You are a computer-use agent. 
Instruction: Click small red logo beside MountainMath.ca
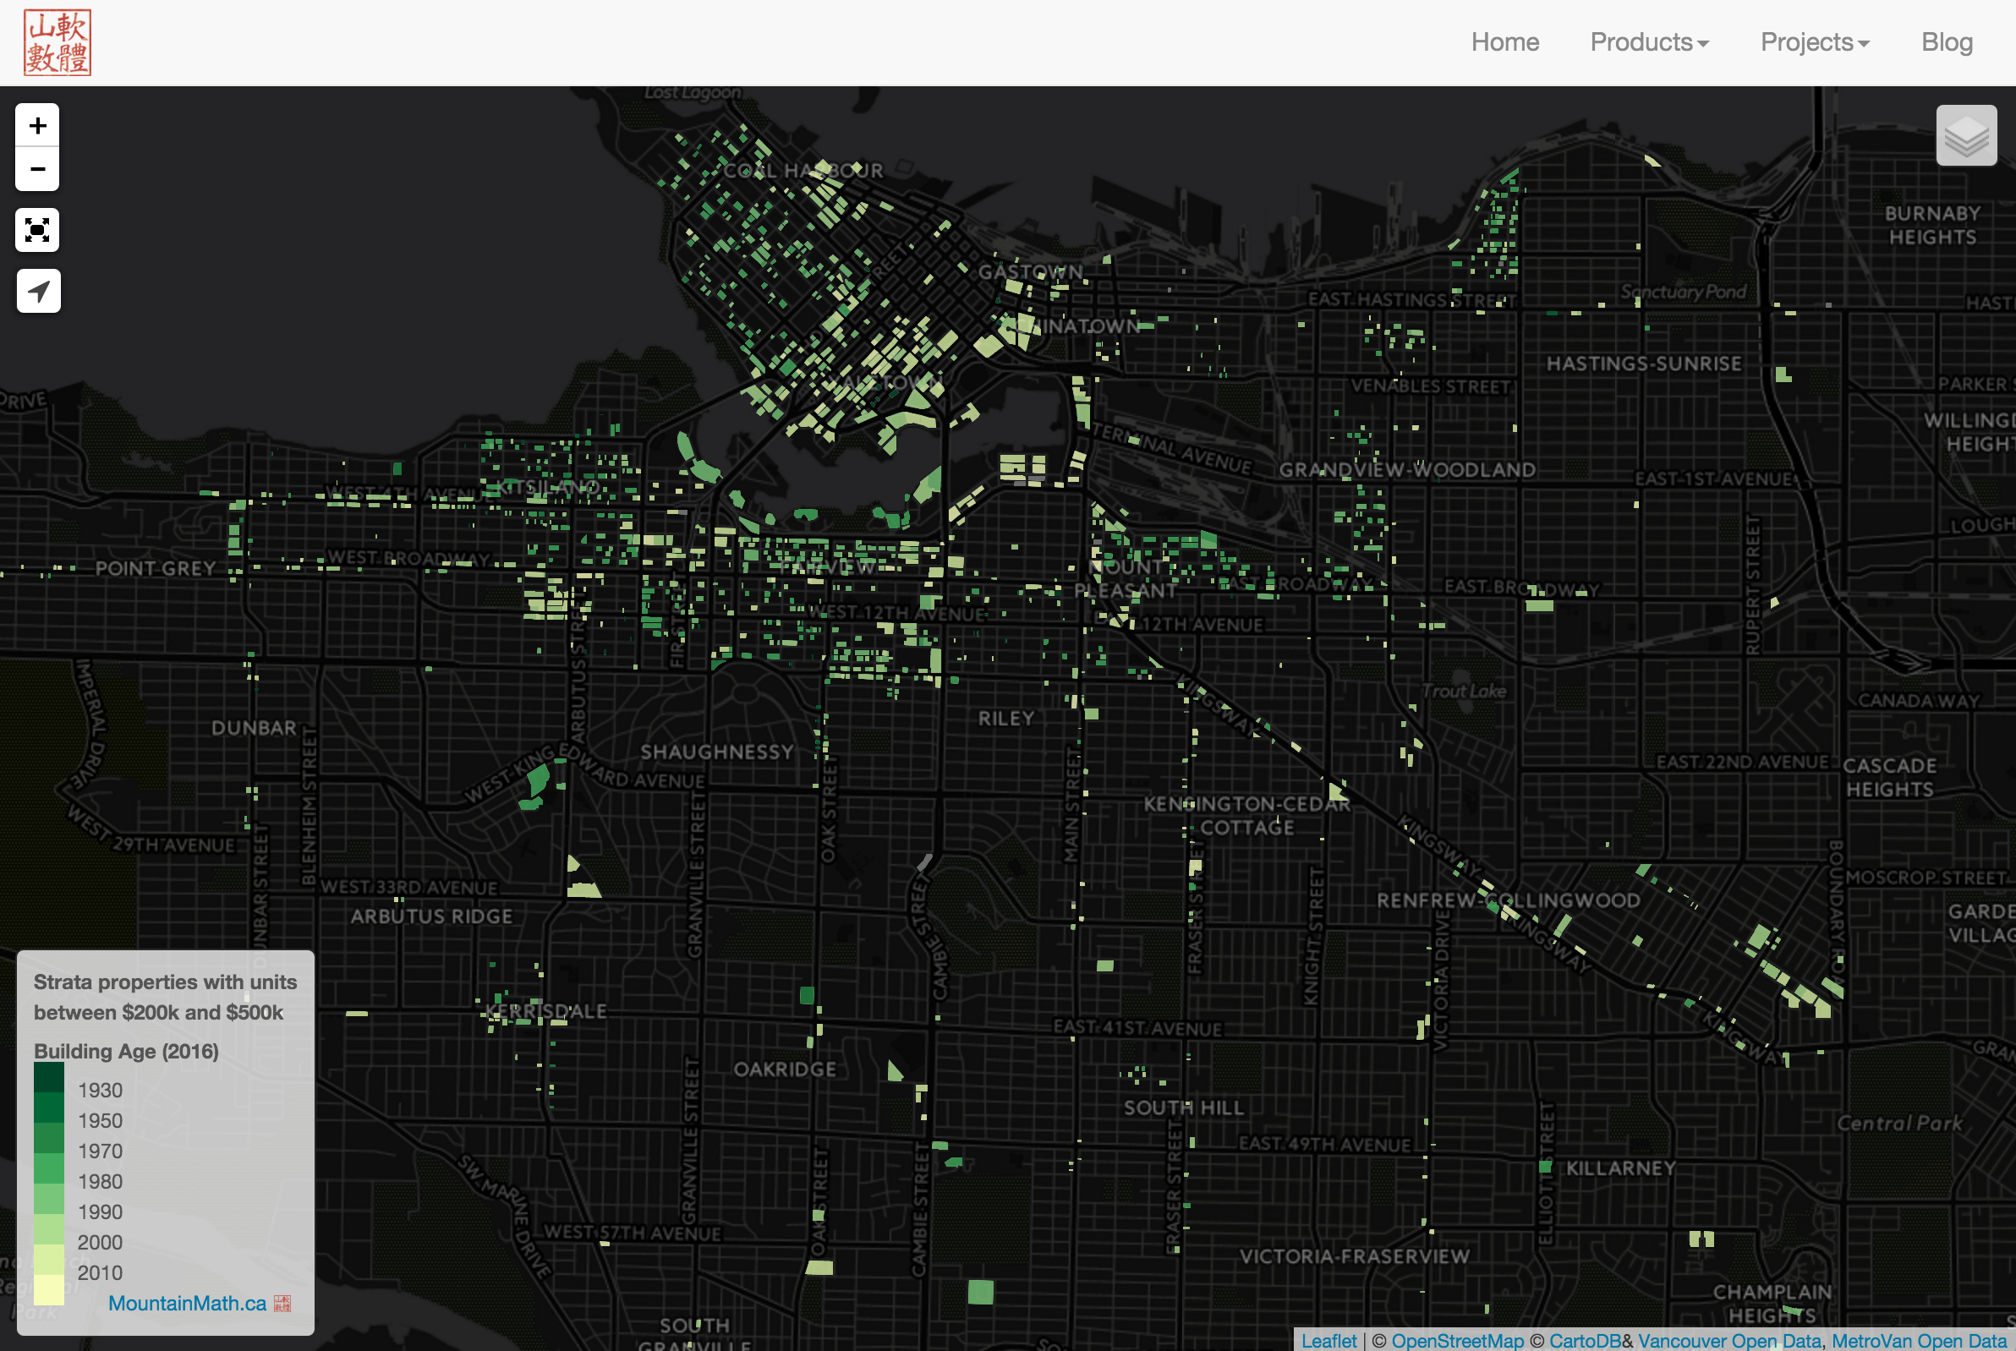pyautogui.click(x=282, y=1304)
